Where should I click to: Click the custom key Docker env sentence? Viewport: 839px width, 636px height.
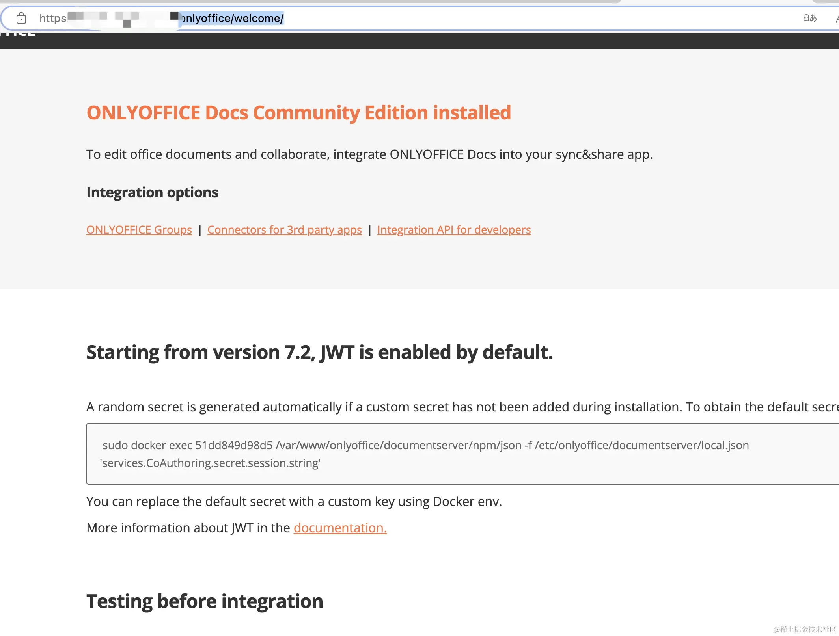pos(294,501)
